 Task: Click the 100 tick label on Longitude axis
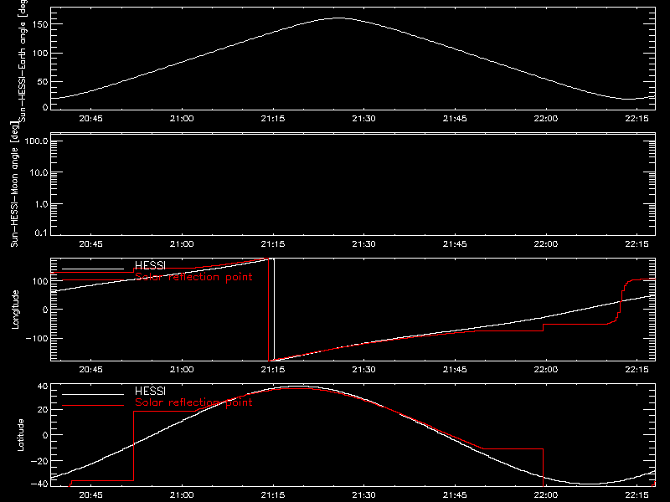pos(39,281)
